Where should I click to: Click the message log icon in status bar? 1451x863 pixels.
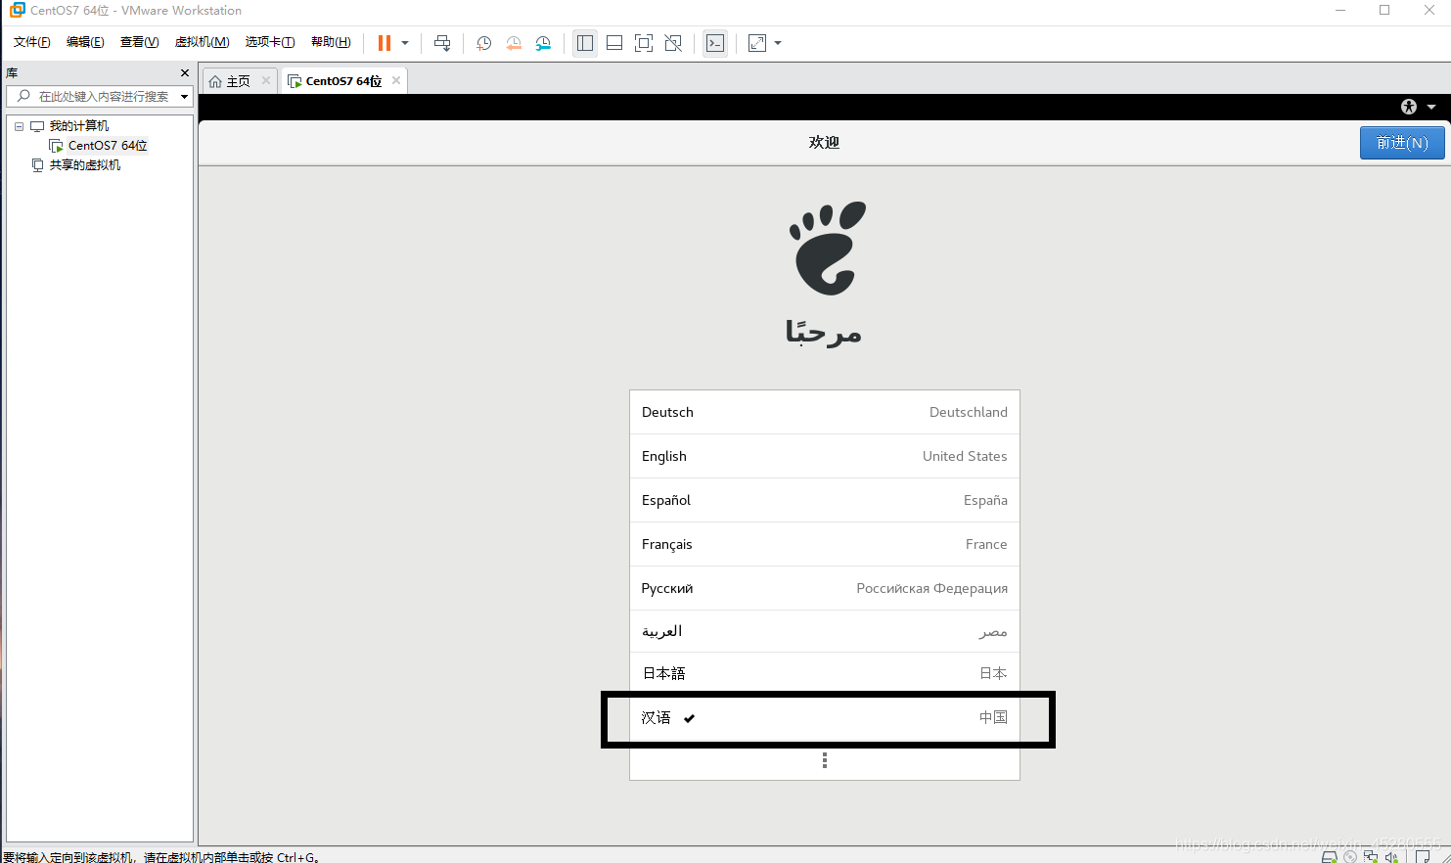1423,857
